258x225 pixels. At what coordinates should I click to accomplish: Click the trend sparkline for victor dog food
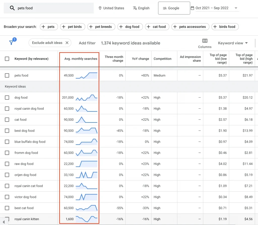tap(87, 197)
